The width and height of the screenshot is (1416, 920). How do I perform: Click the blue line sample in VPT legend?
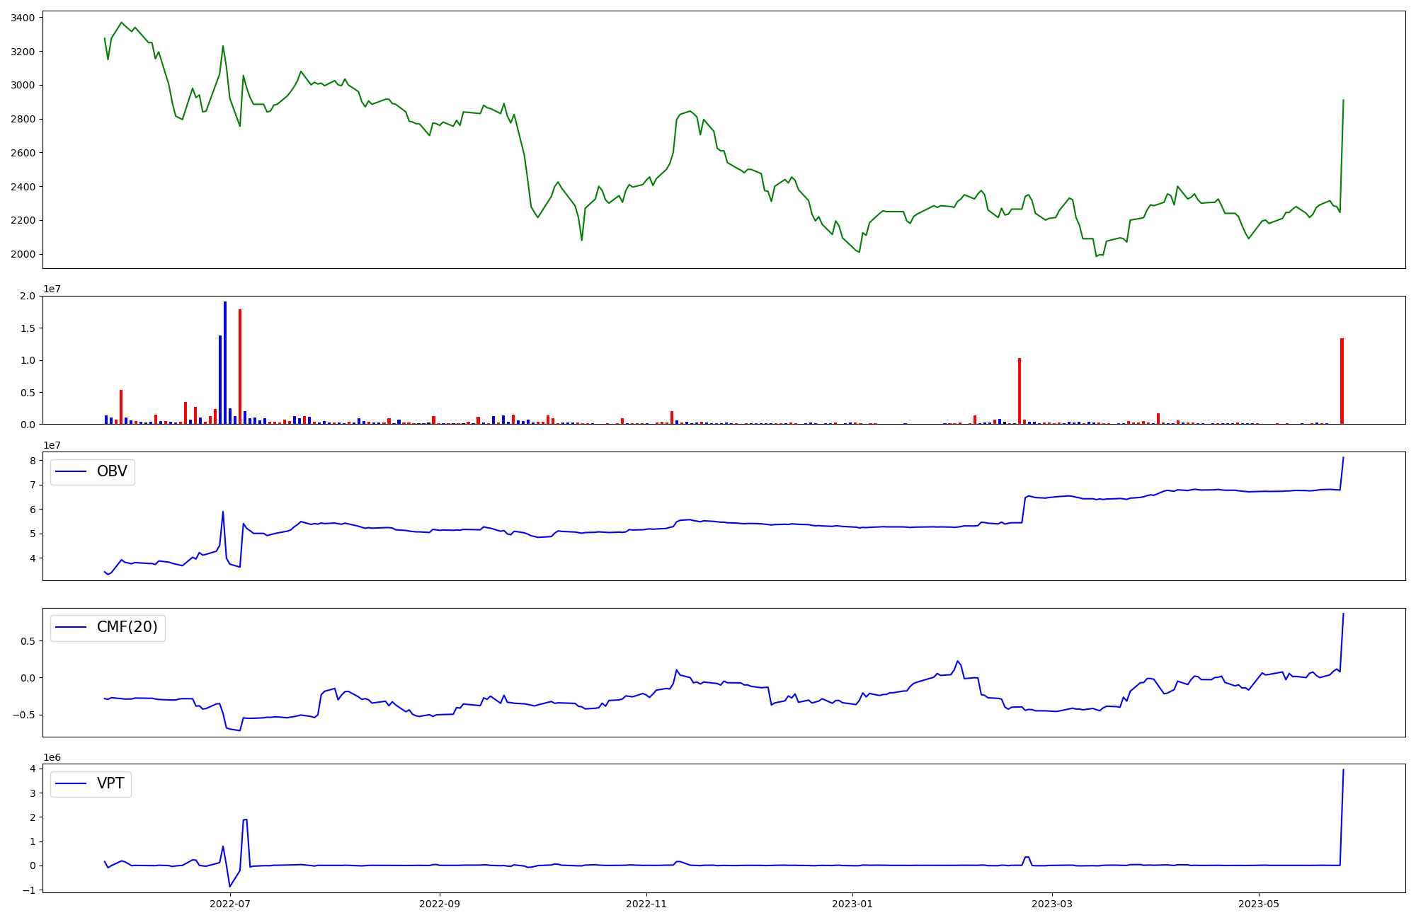[x=71, y=783]
